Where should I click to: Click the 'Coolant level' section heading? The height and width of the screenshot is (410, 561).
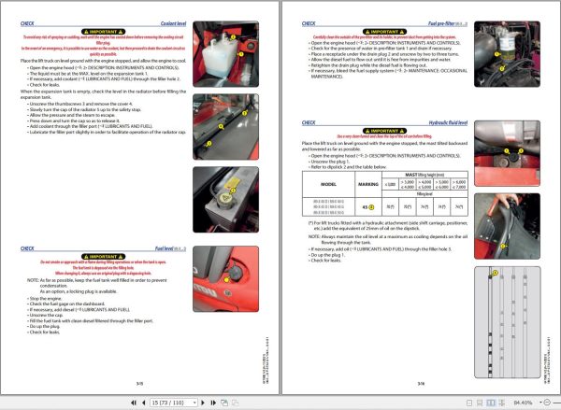point(173,23)
